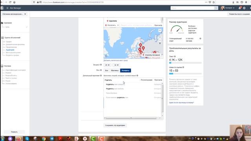Open browser page actions three-dot menu

pyautogui.click(x=206, y=2)
